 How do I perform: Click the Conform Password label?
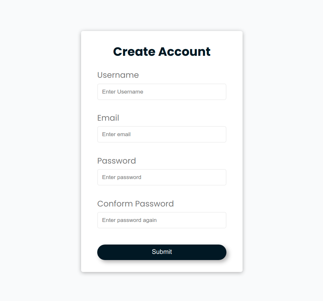[x=135, y=204]
